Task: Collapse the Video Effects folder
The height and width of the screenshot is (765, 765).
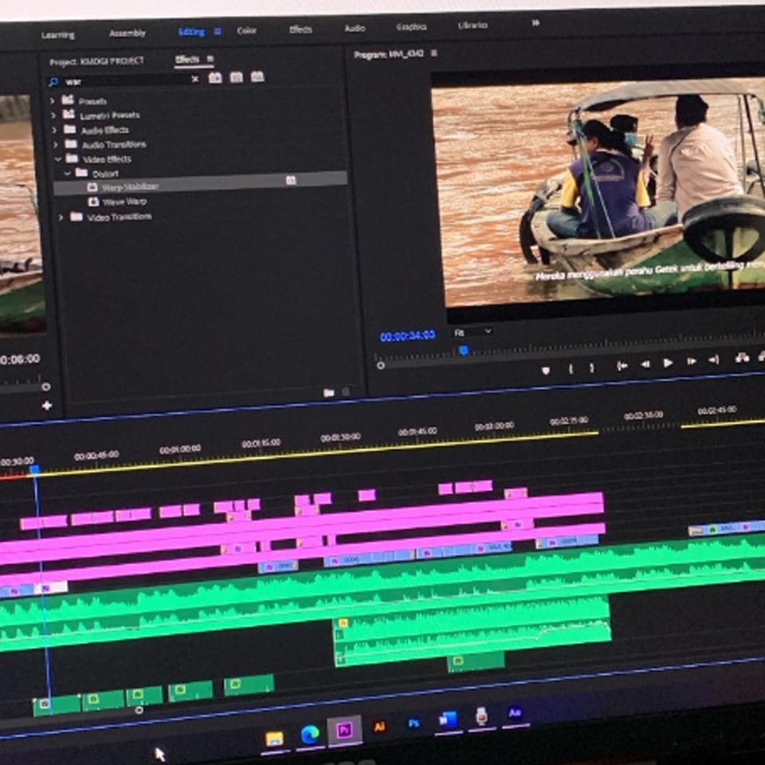Action: [56, 159]
